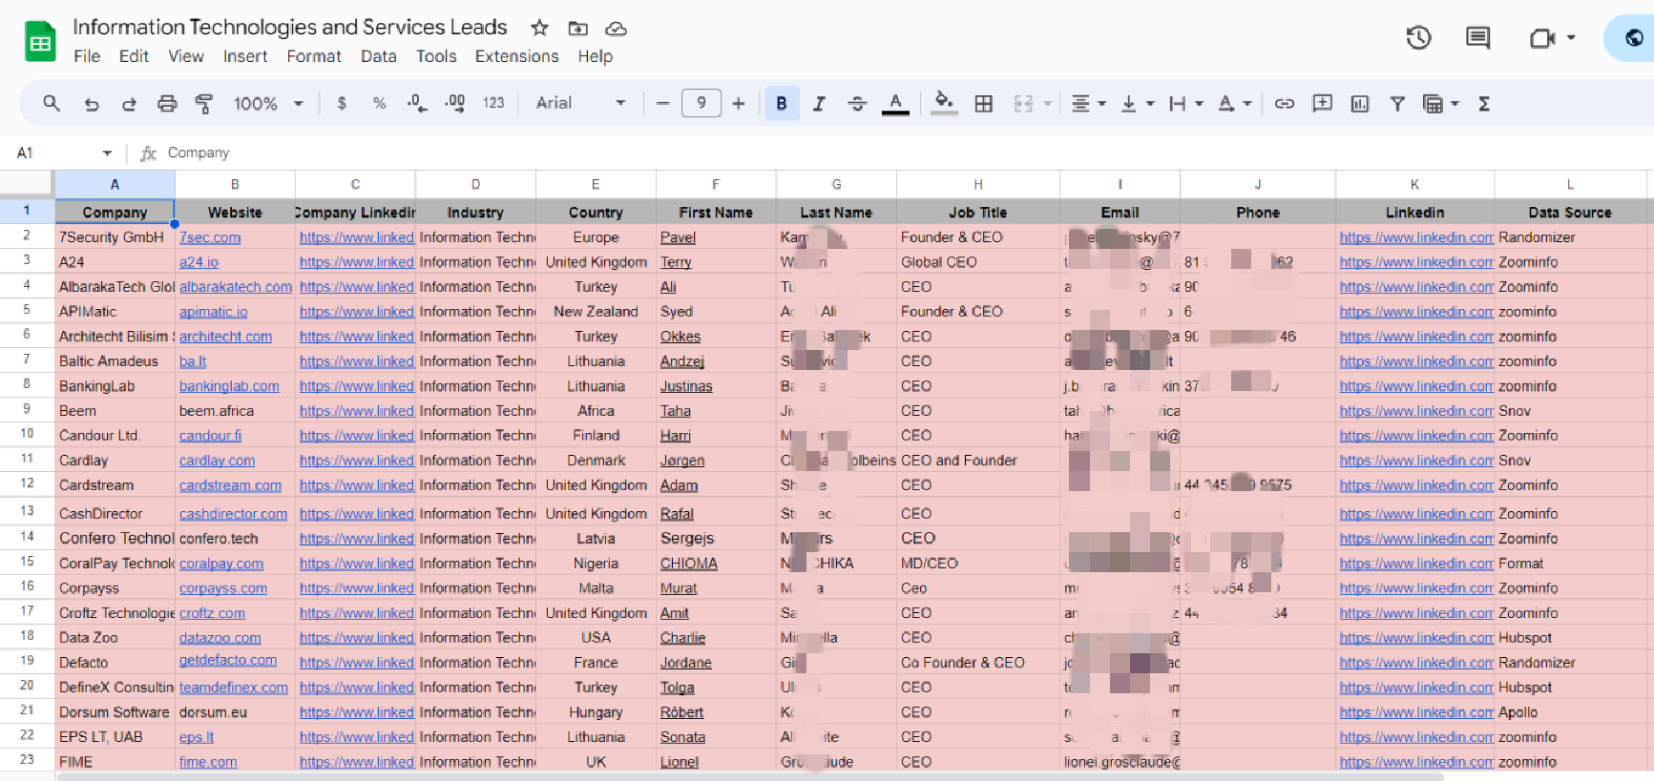Open the zoom 100% dropdown
The width and height of the screenshot is (1654, 781).
click(x=268, y=103)
